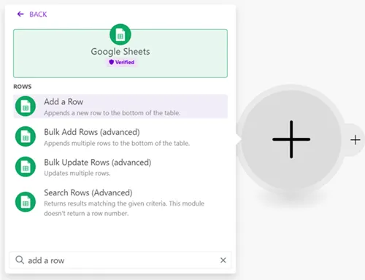Click the search field containing "add a row"
This screenshot has width=365, height=280.
click(120, 260)
